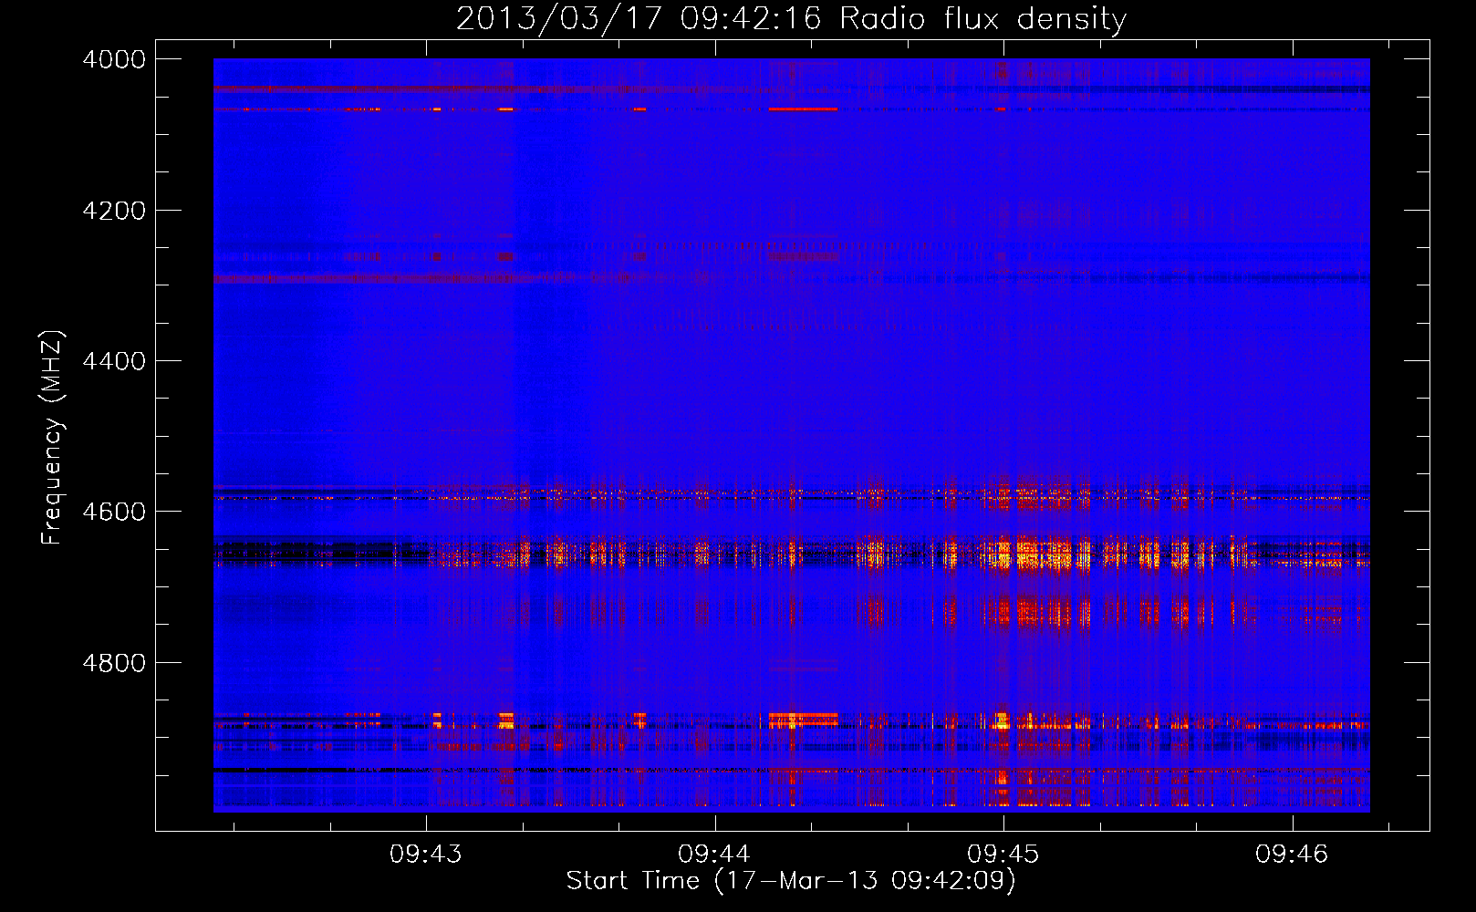Click the bright red streak near 4060 MHz
The width and height of the screenshot is (1476, 912).
(803, 109)
